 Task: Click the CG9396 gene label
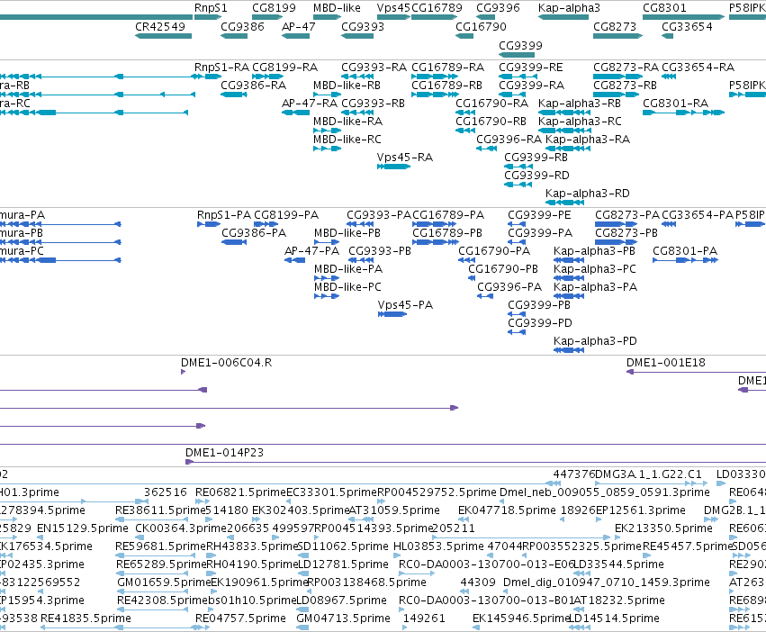[498, 8]
